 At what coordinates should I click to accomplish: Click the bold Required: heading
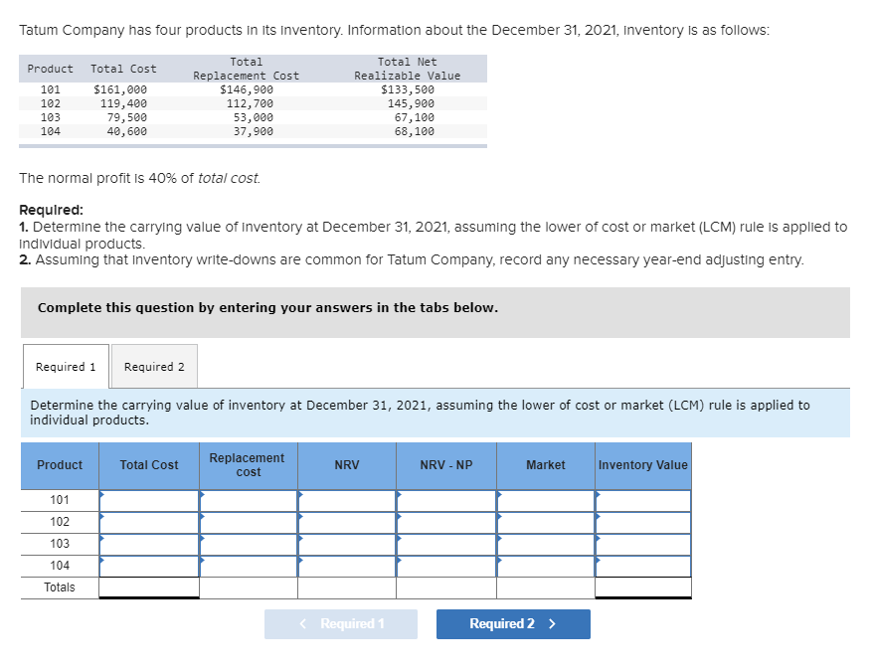(51, 210)
